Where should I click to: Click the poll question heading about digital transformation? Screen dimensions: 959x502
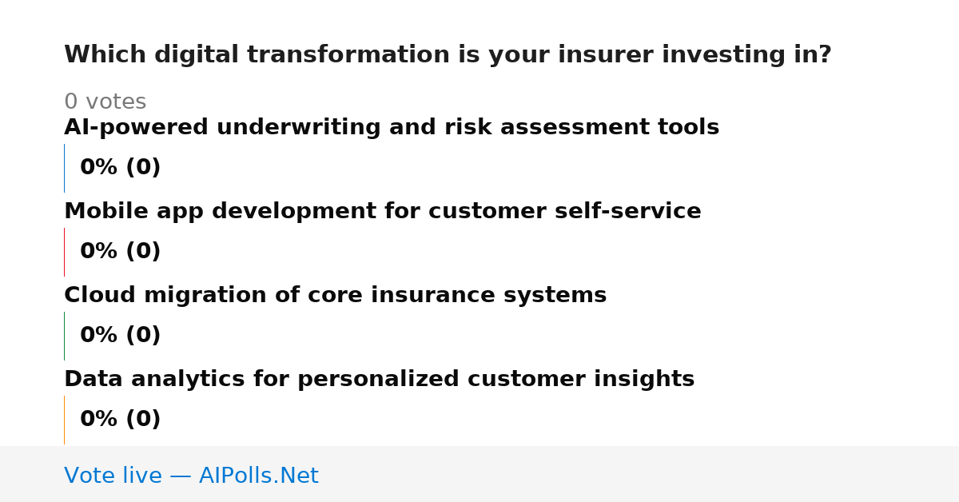tap(448, 55)
